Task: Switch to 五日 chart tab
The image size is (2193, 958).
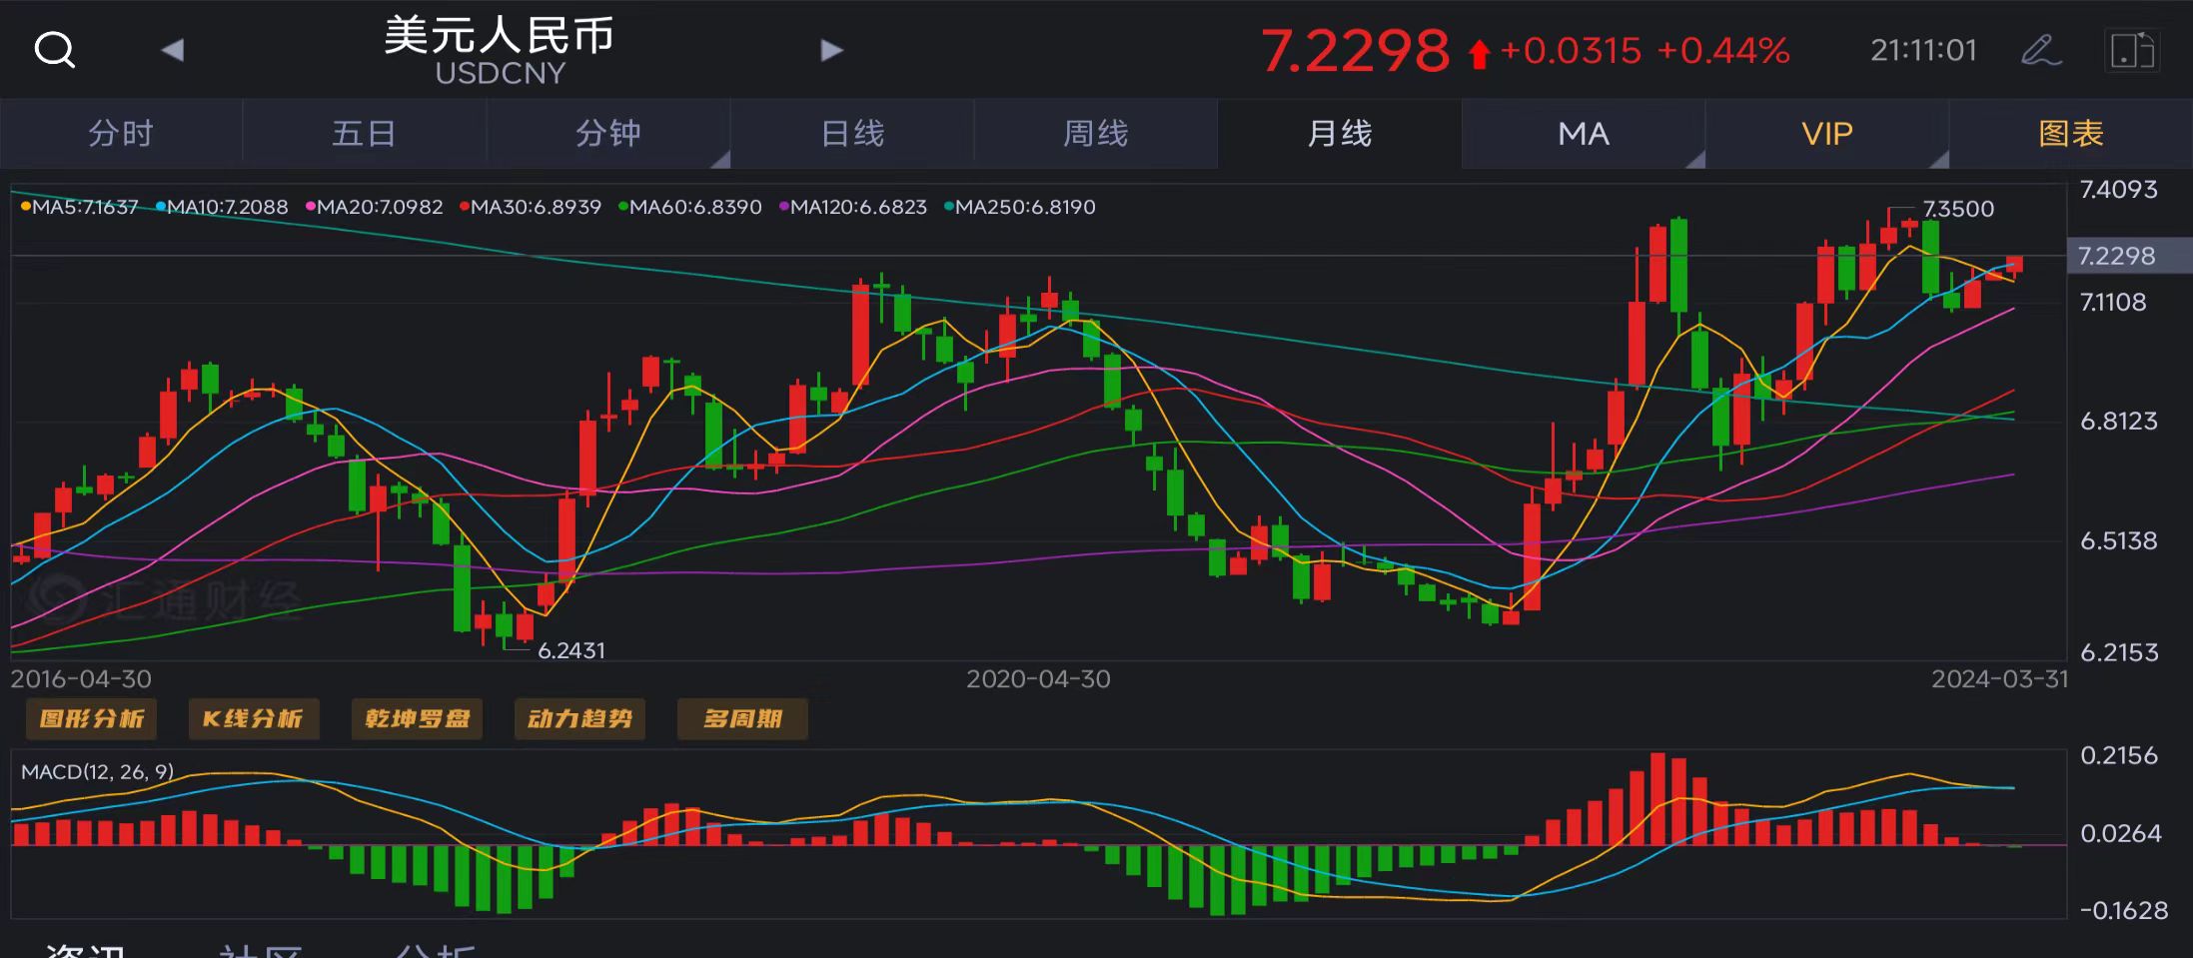Action: 364,134
